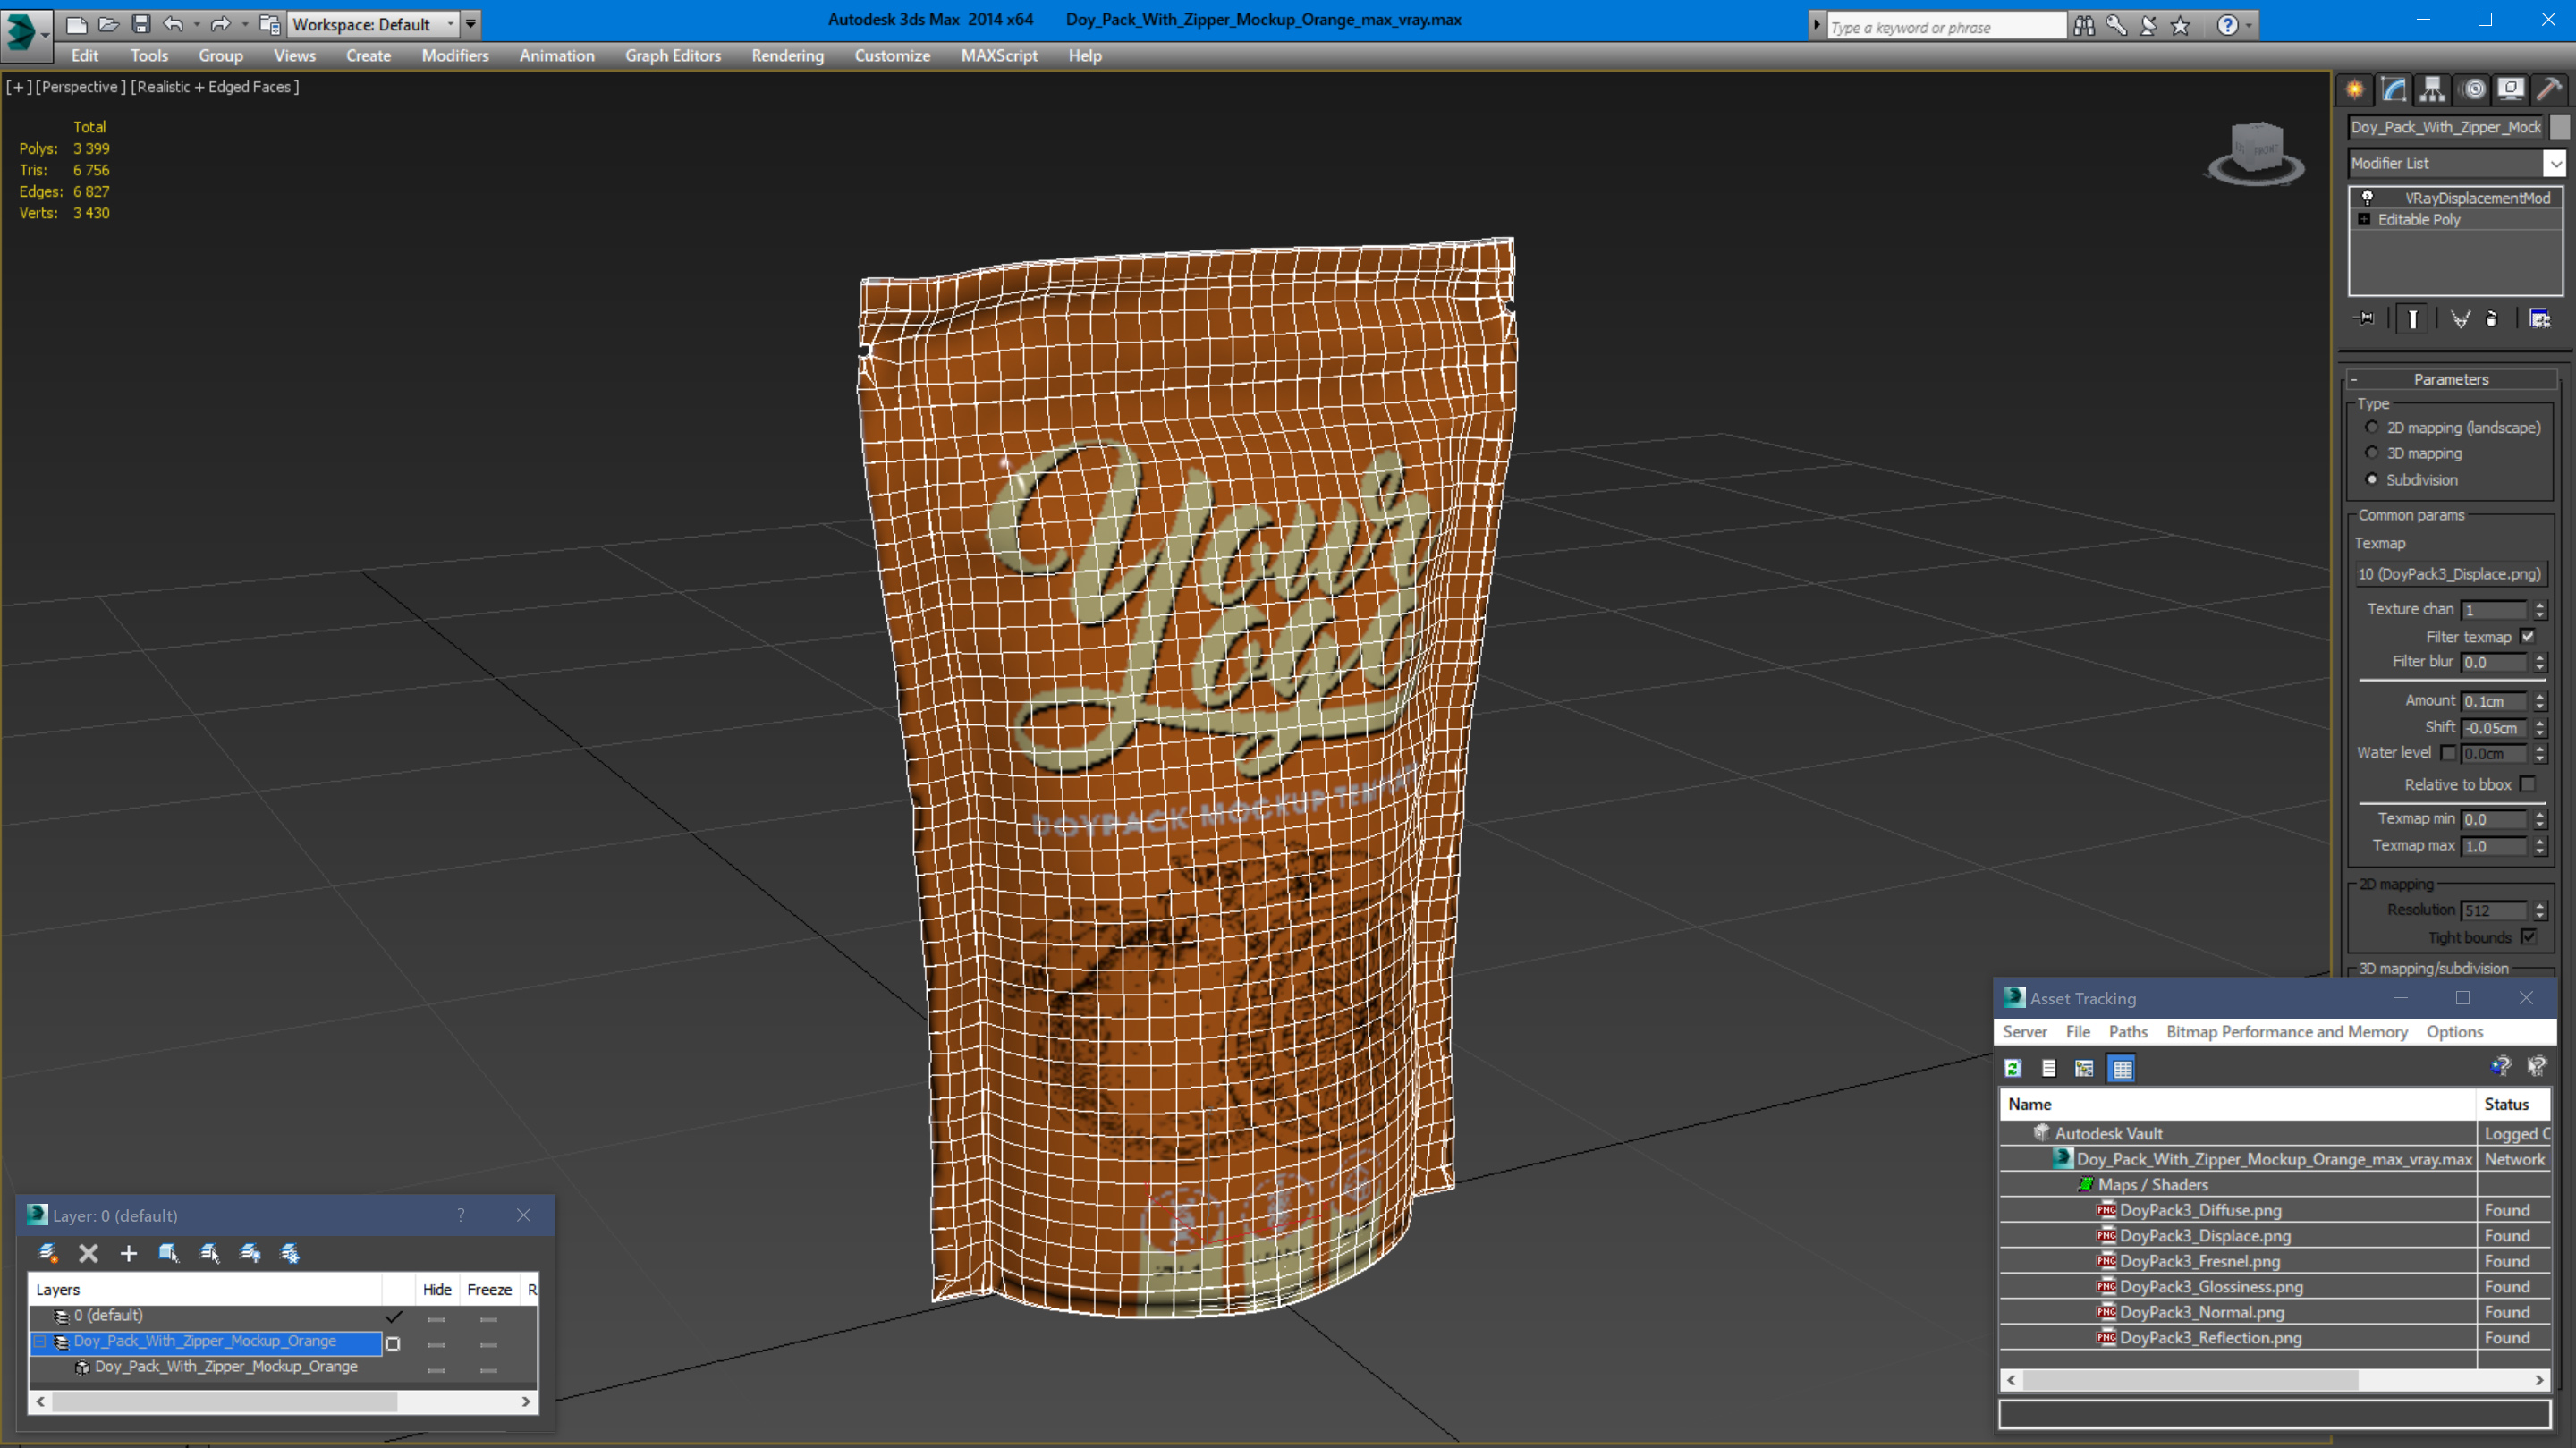Screen dimensions: 2576x1448
Task: Click Make Unique icon in modifier stack
Action: click(2460, 319)
